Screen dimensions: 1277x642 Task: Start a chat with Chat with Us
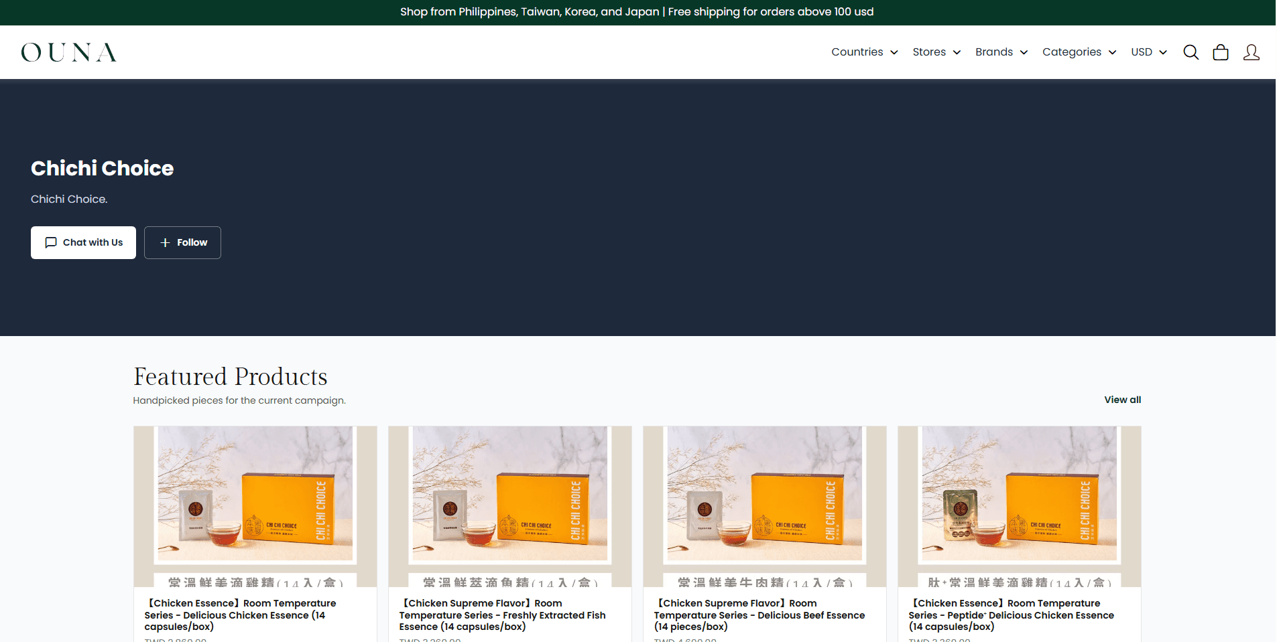(83, 242)
